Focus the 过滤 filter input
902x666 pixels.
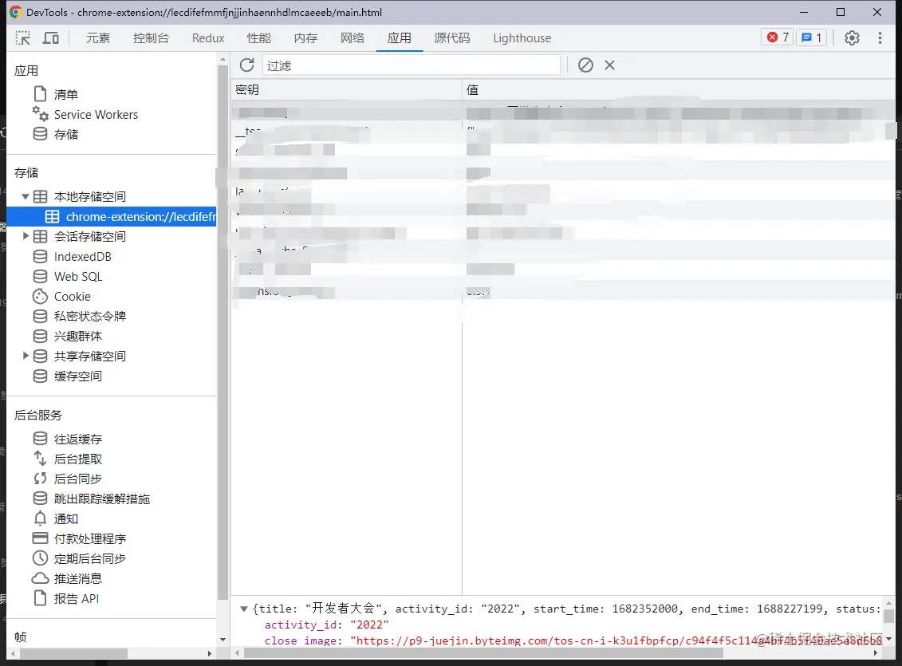click(x=411, y=65)
